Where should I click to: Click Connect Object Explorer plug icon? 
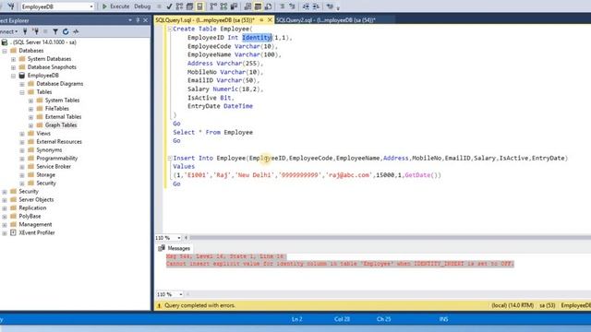[x=25, y=31]
